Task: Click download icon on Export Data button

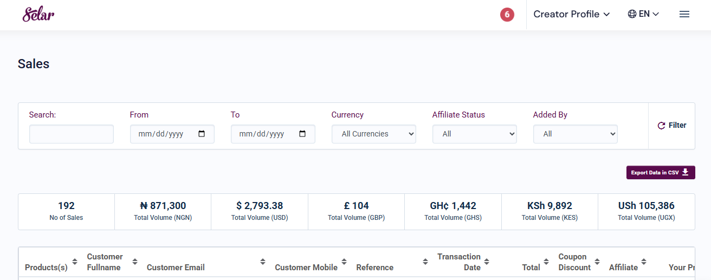Action: 686,172
